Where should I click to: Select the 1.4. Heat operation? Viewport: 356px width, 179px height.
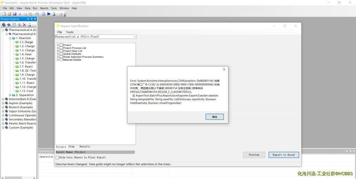25,54
